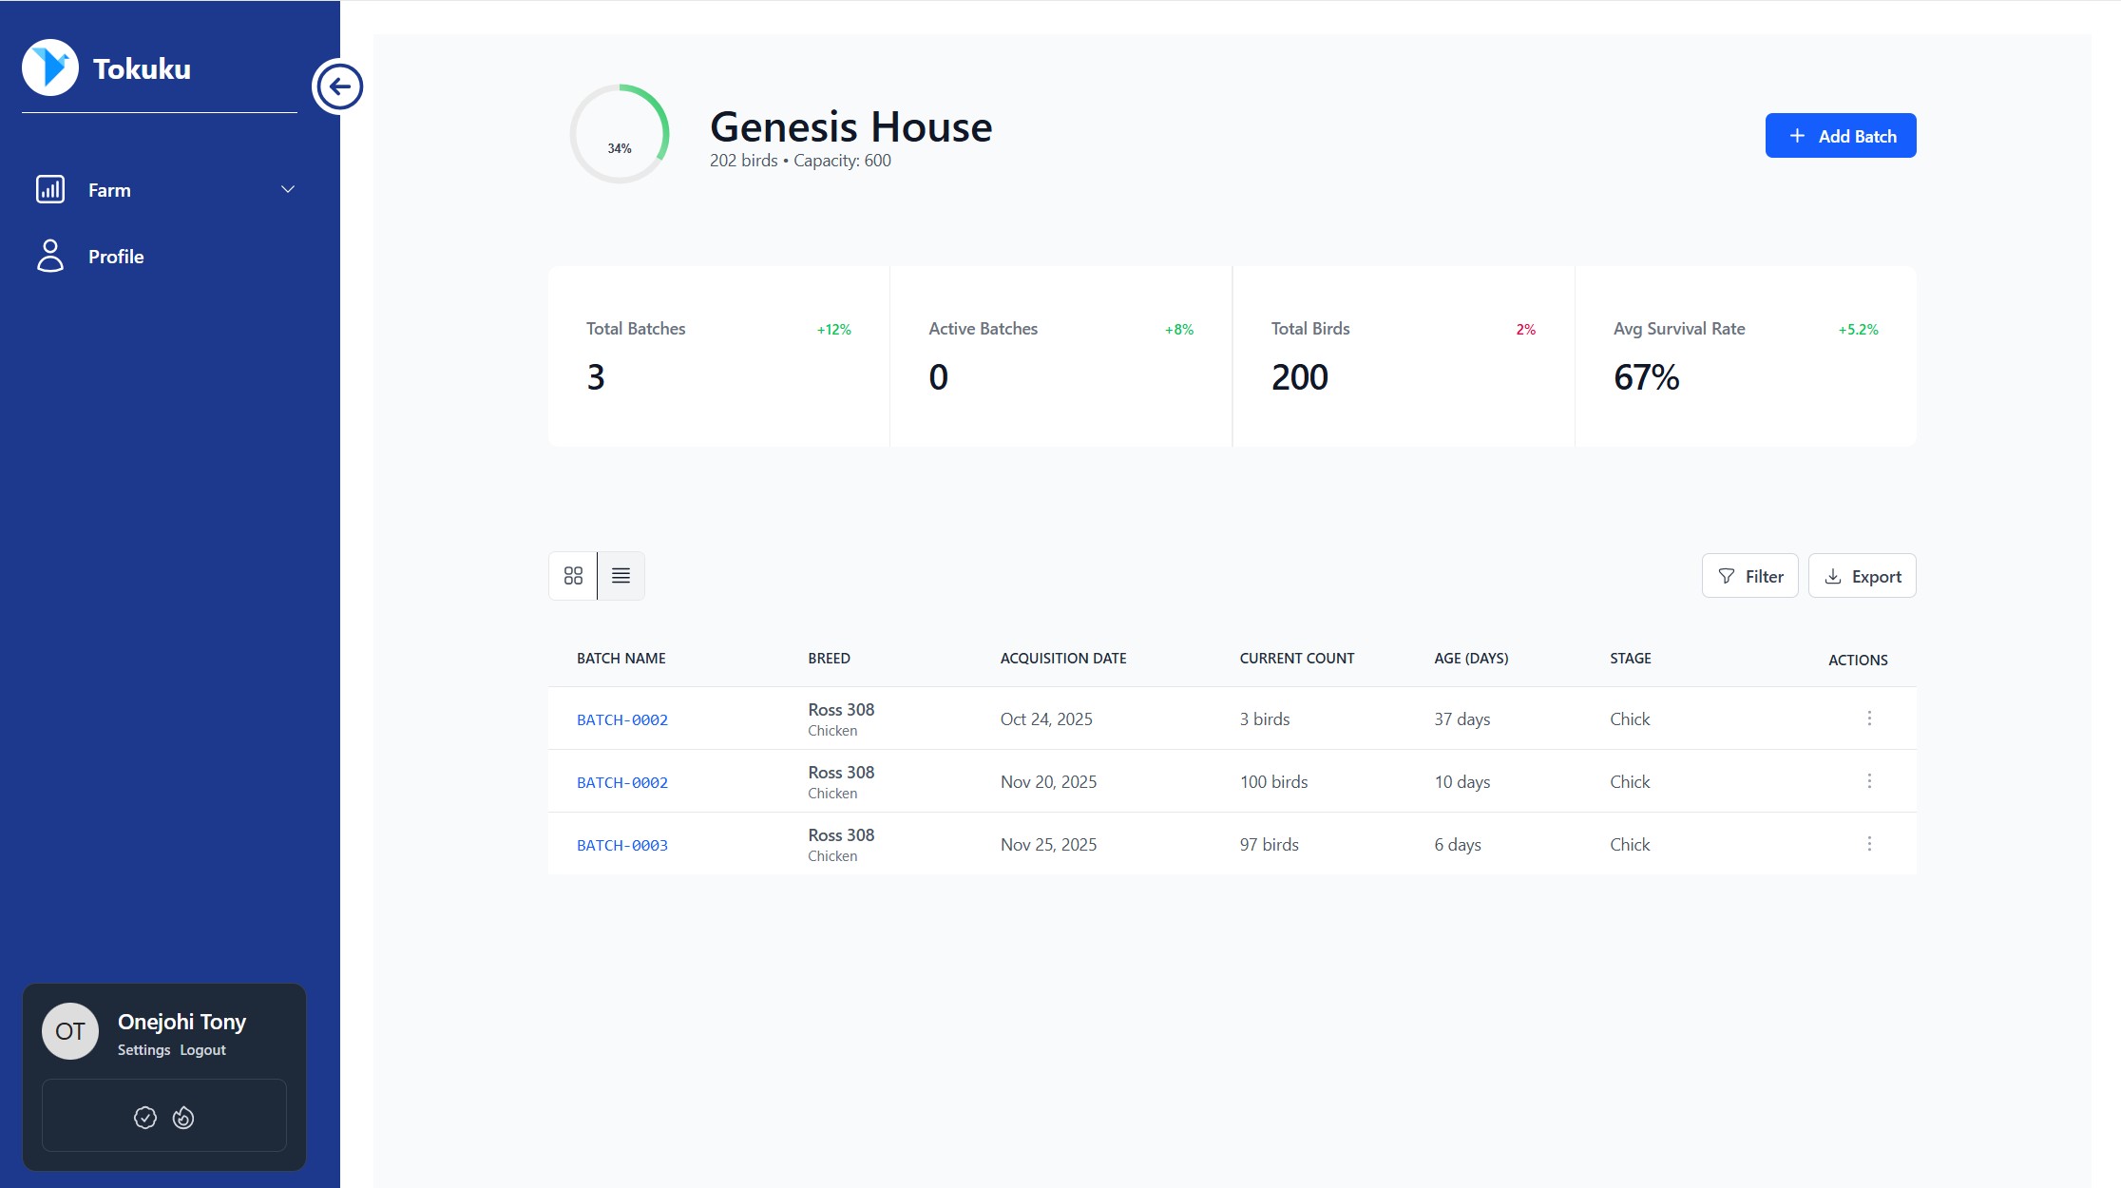Open the Profile menu item

pyautogui.click(x=116, y=257)
